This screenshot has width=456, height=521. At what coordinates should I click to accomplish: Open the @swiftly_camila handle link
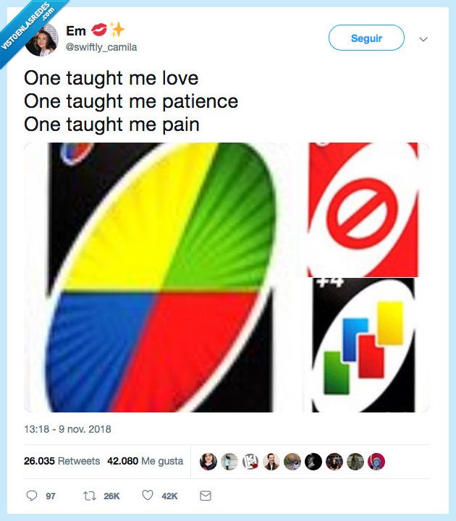[101, 47]
